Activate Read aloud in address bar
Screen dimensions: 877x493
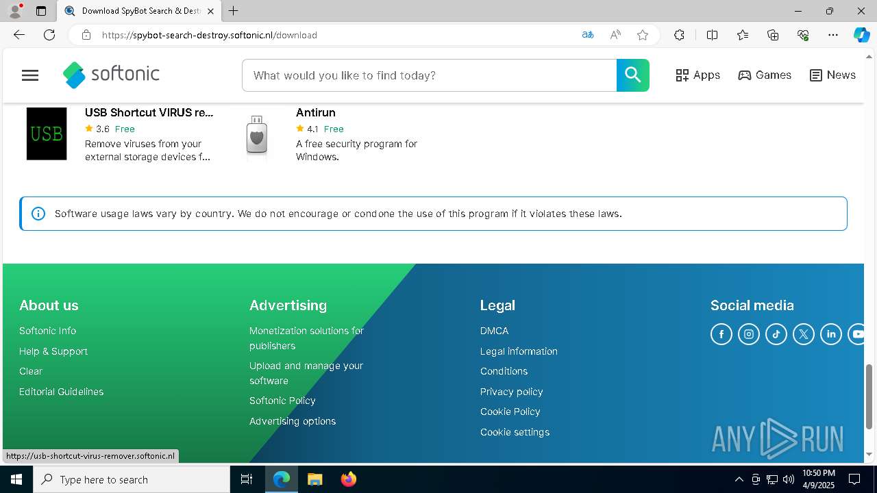click(x=615, y=35)
